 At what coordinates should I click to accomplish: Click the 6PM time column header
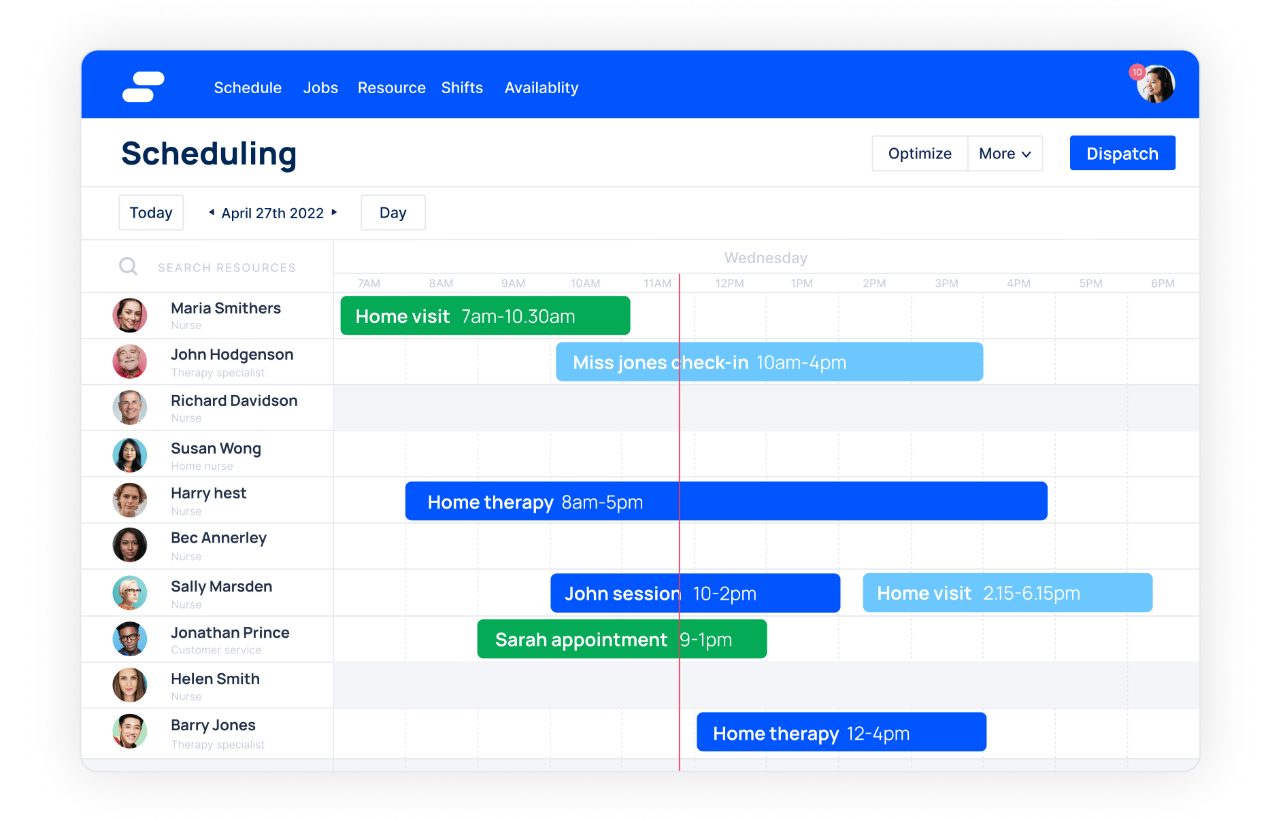[1163, 283]
